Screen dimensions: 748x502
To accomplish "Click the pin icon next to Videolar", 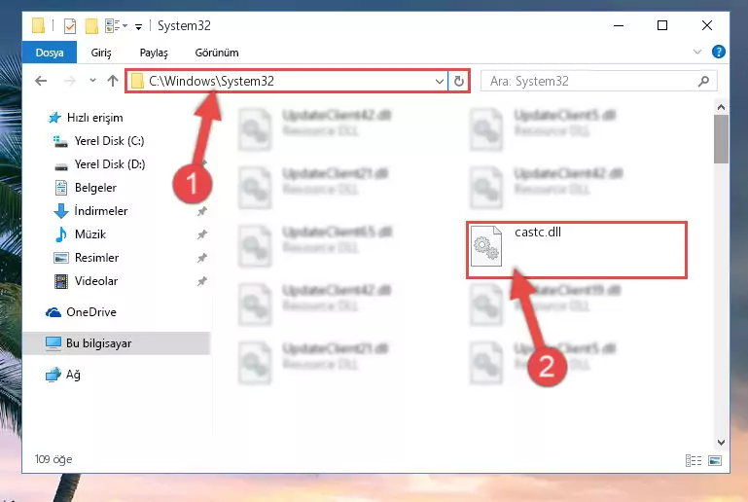I will pos(202,281).
